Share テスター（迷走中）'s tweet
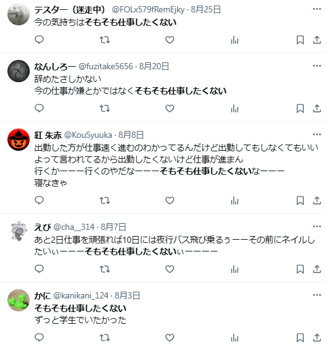Screen dimensions: 326x346 (x=317, y=40)
